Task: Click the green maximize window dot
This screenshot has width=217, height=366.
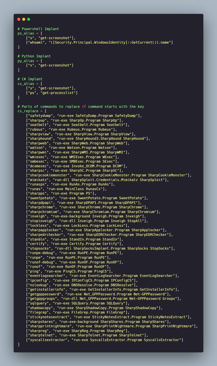Action: coord(29,19)
